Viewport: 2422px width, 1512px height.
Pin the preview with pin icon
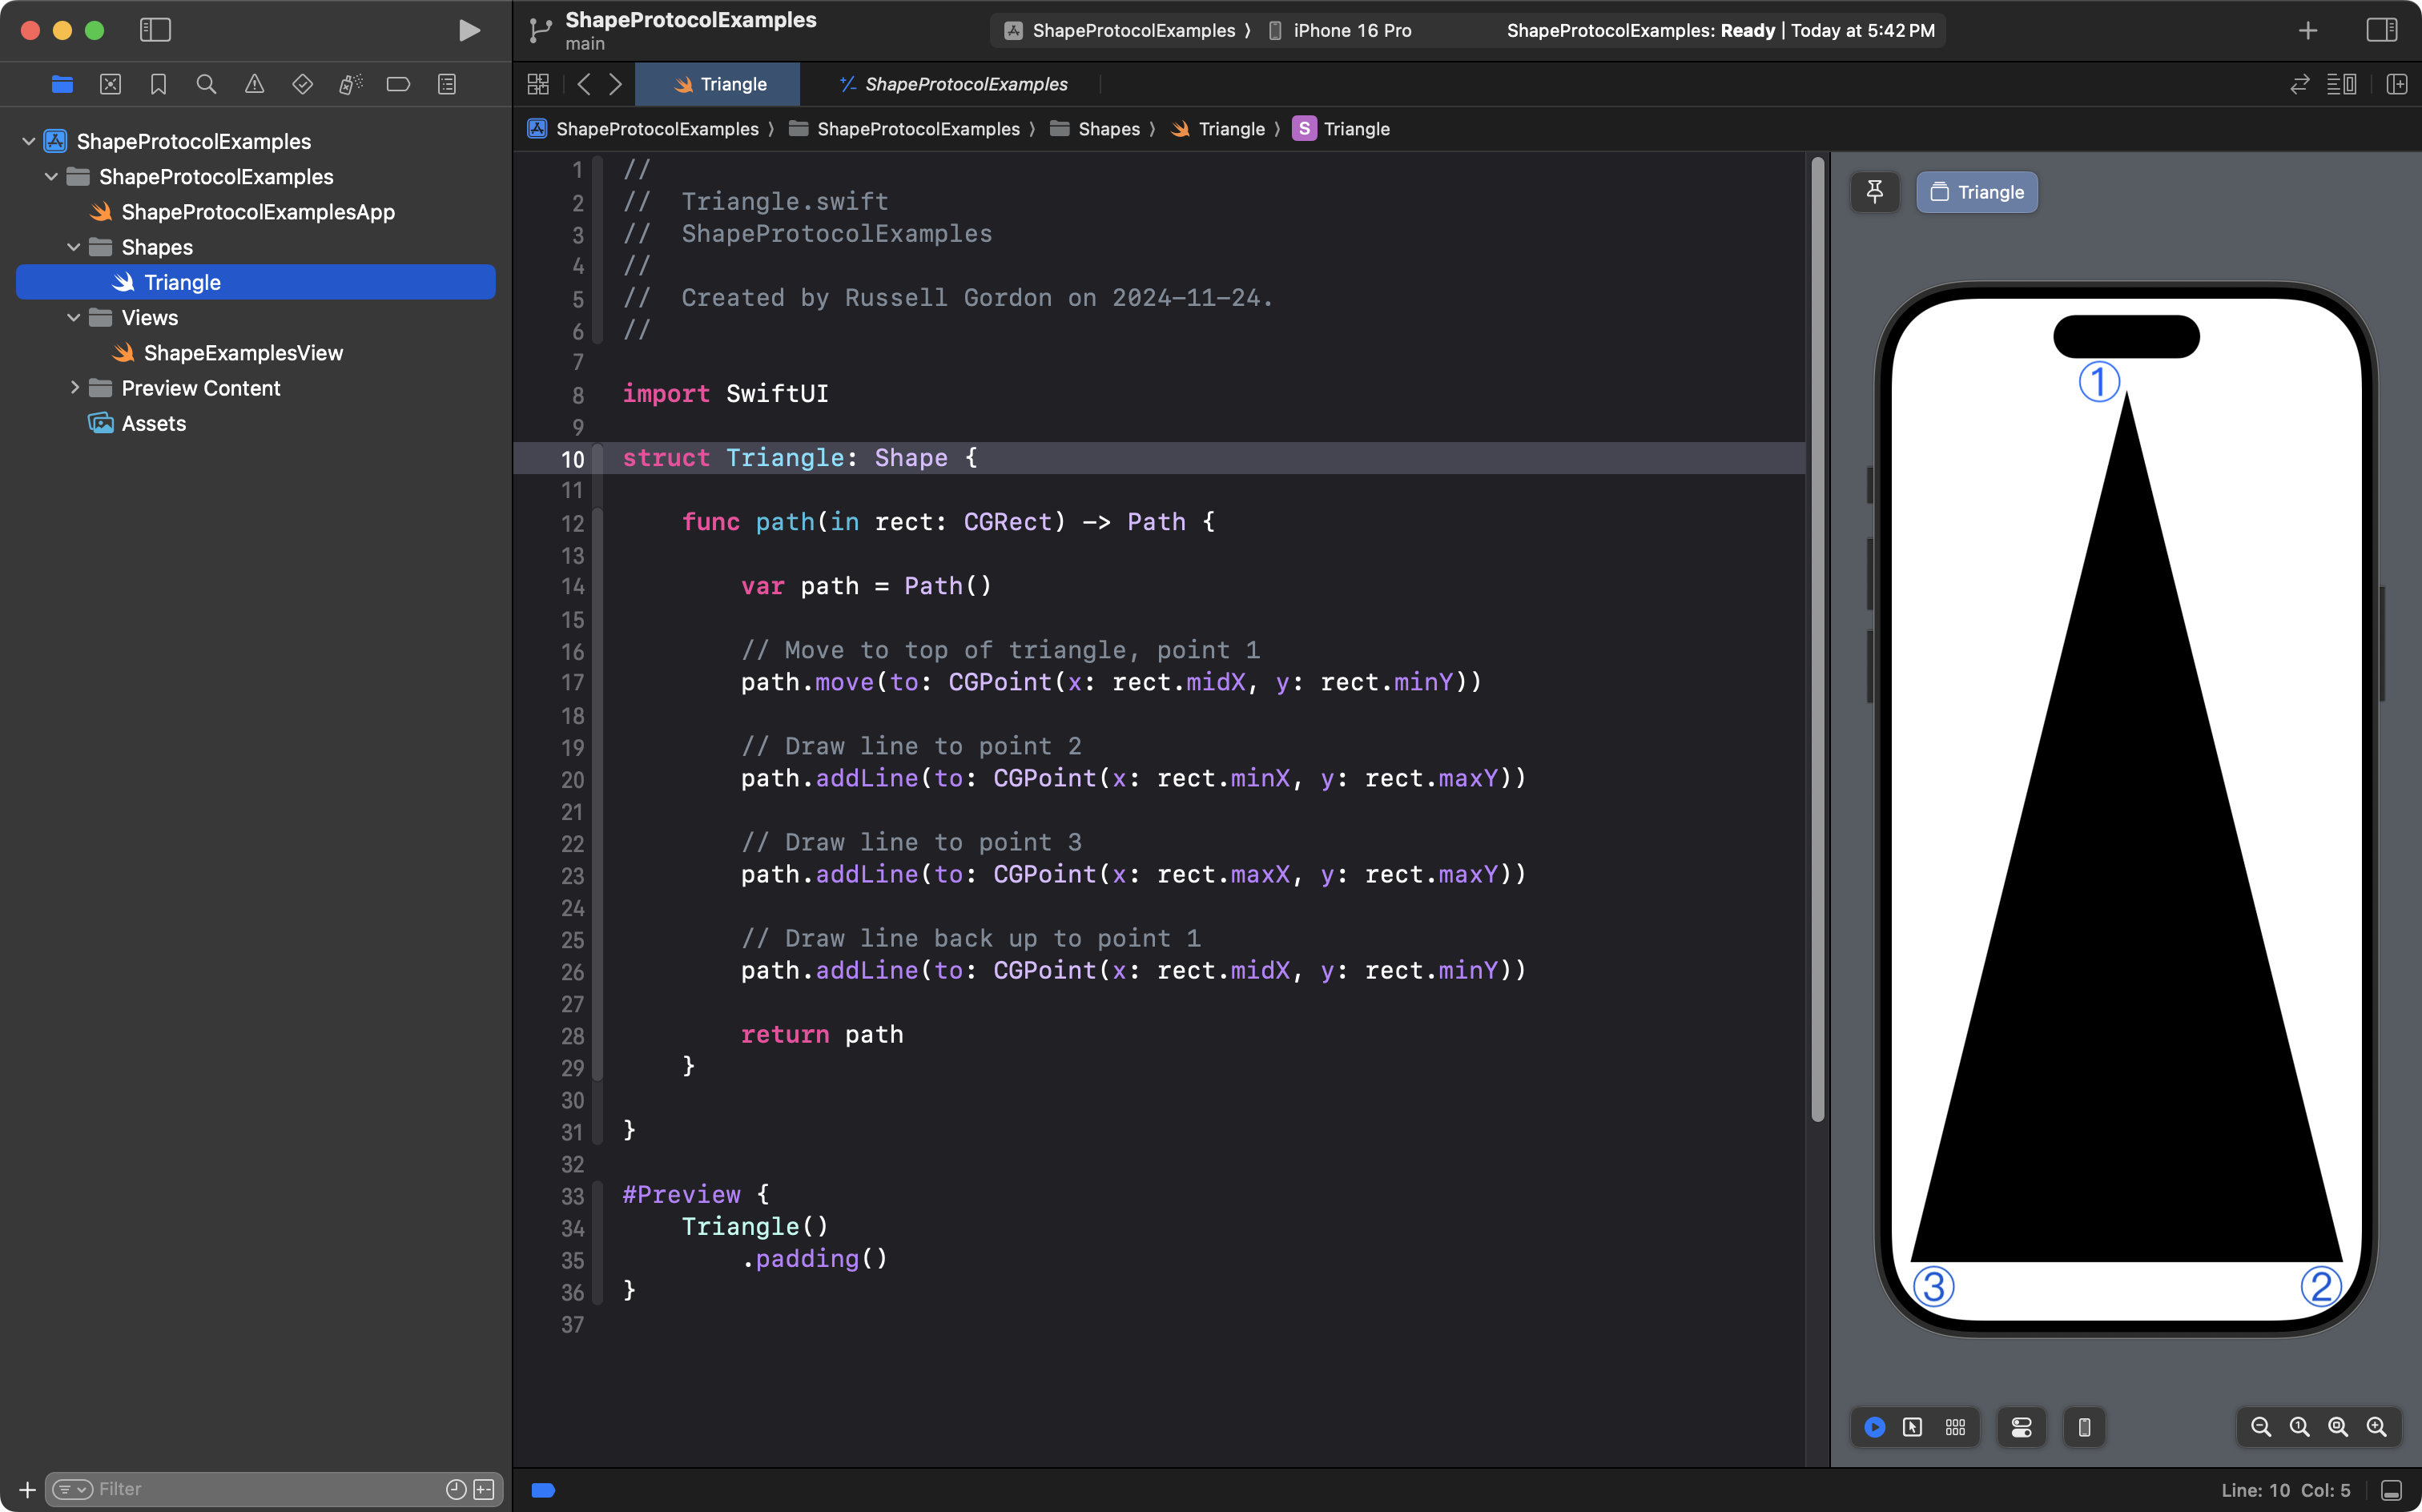(1875, 192)
